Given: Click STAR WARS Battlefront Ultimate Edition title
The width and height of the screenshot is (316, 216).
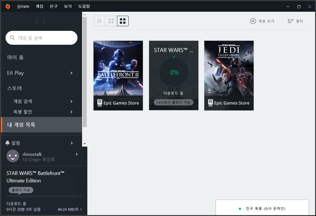Looking at the screenshot, I should click(35, 177).
